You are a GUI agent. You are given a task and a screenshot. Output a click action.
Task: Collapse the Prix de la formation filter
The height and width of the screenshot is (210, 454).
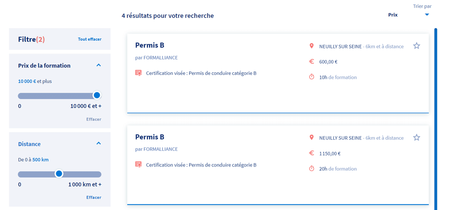pyautogui.click(x=99, y=65)
